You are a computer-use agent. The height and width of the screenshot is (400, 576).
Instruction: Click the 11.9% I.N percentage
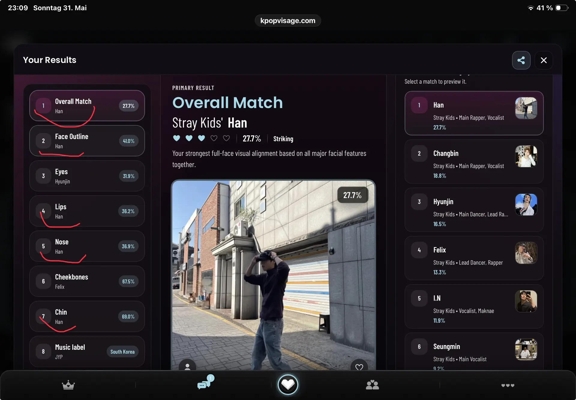point(439,321)
